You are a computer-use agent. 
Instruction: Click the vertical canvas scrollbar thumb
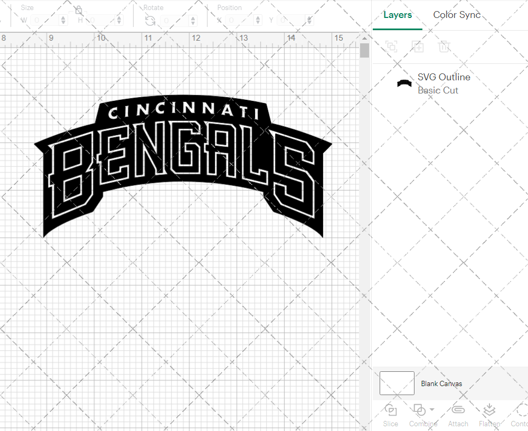click(365, 51)
